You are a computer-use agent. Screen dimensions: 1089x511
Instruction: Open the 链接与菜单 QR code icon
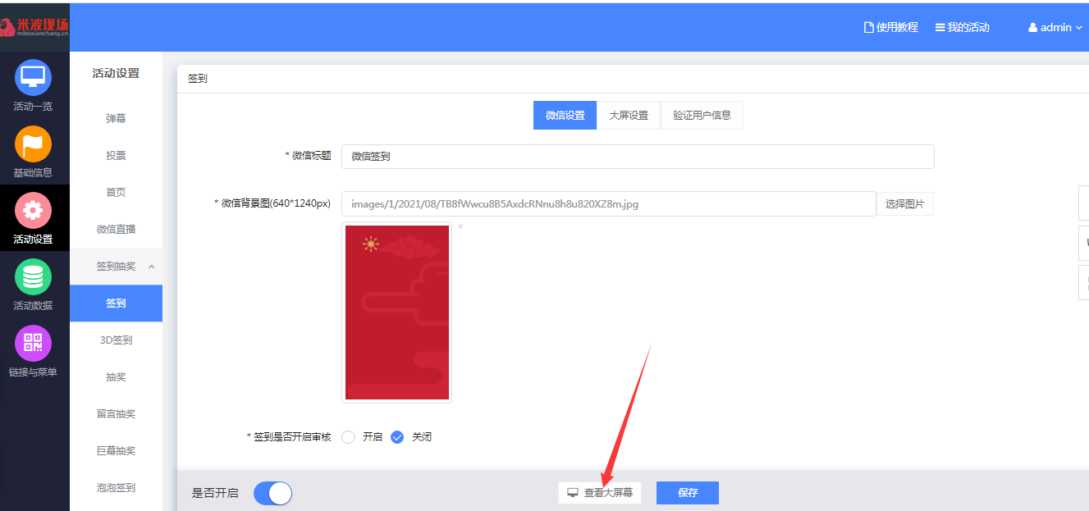tap(33, 344)
